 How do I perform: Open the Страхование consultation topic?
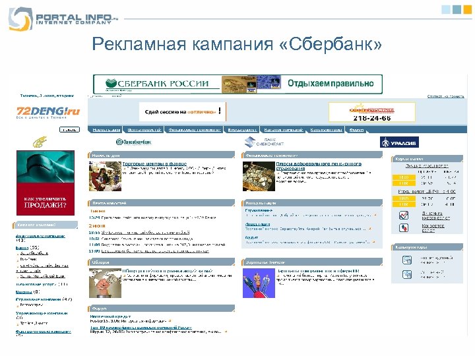pyautogui.click(x=259, y=210)
